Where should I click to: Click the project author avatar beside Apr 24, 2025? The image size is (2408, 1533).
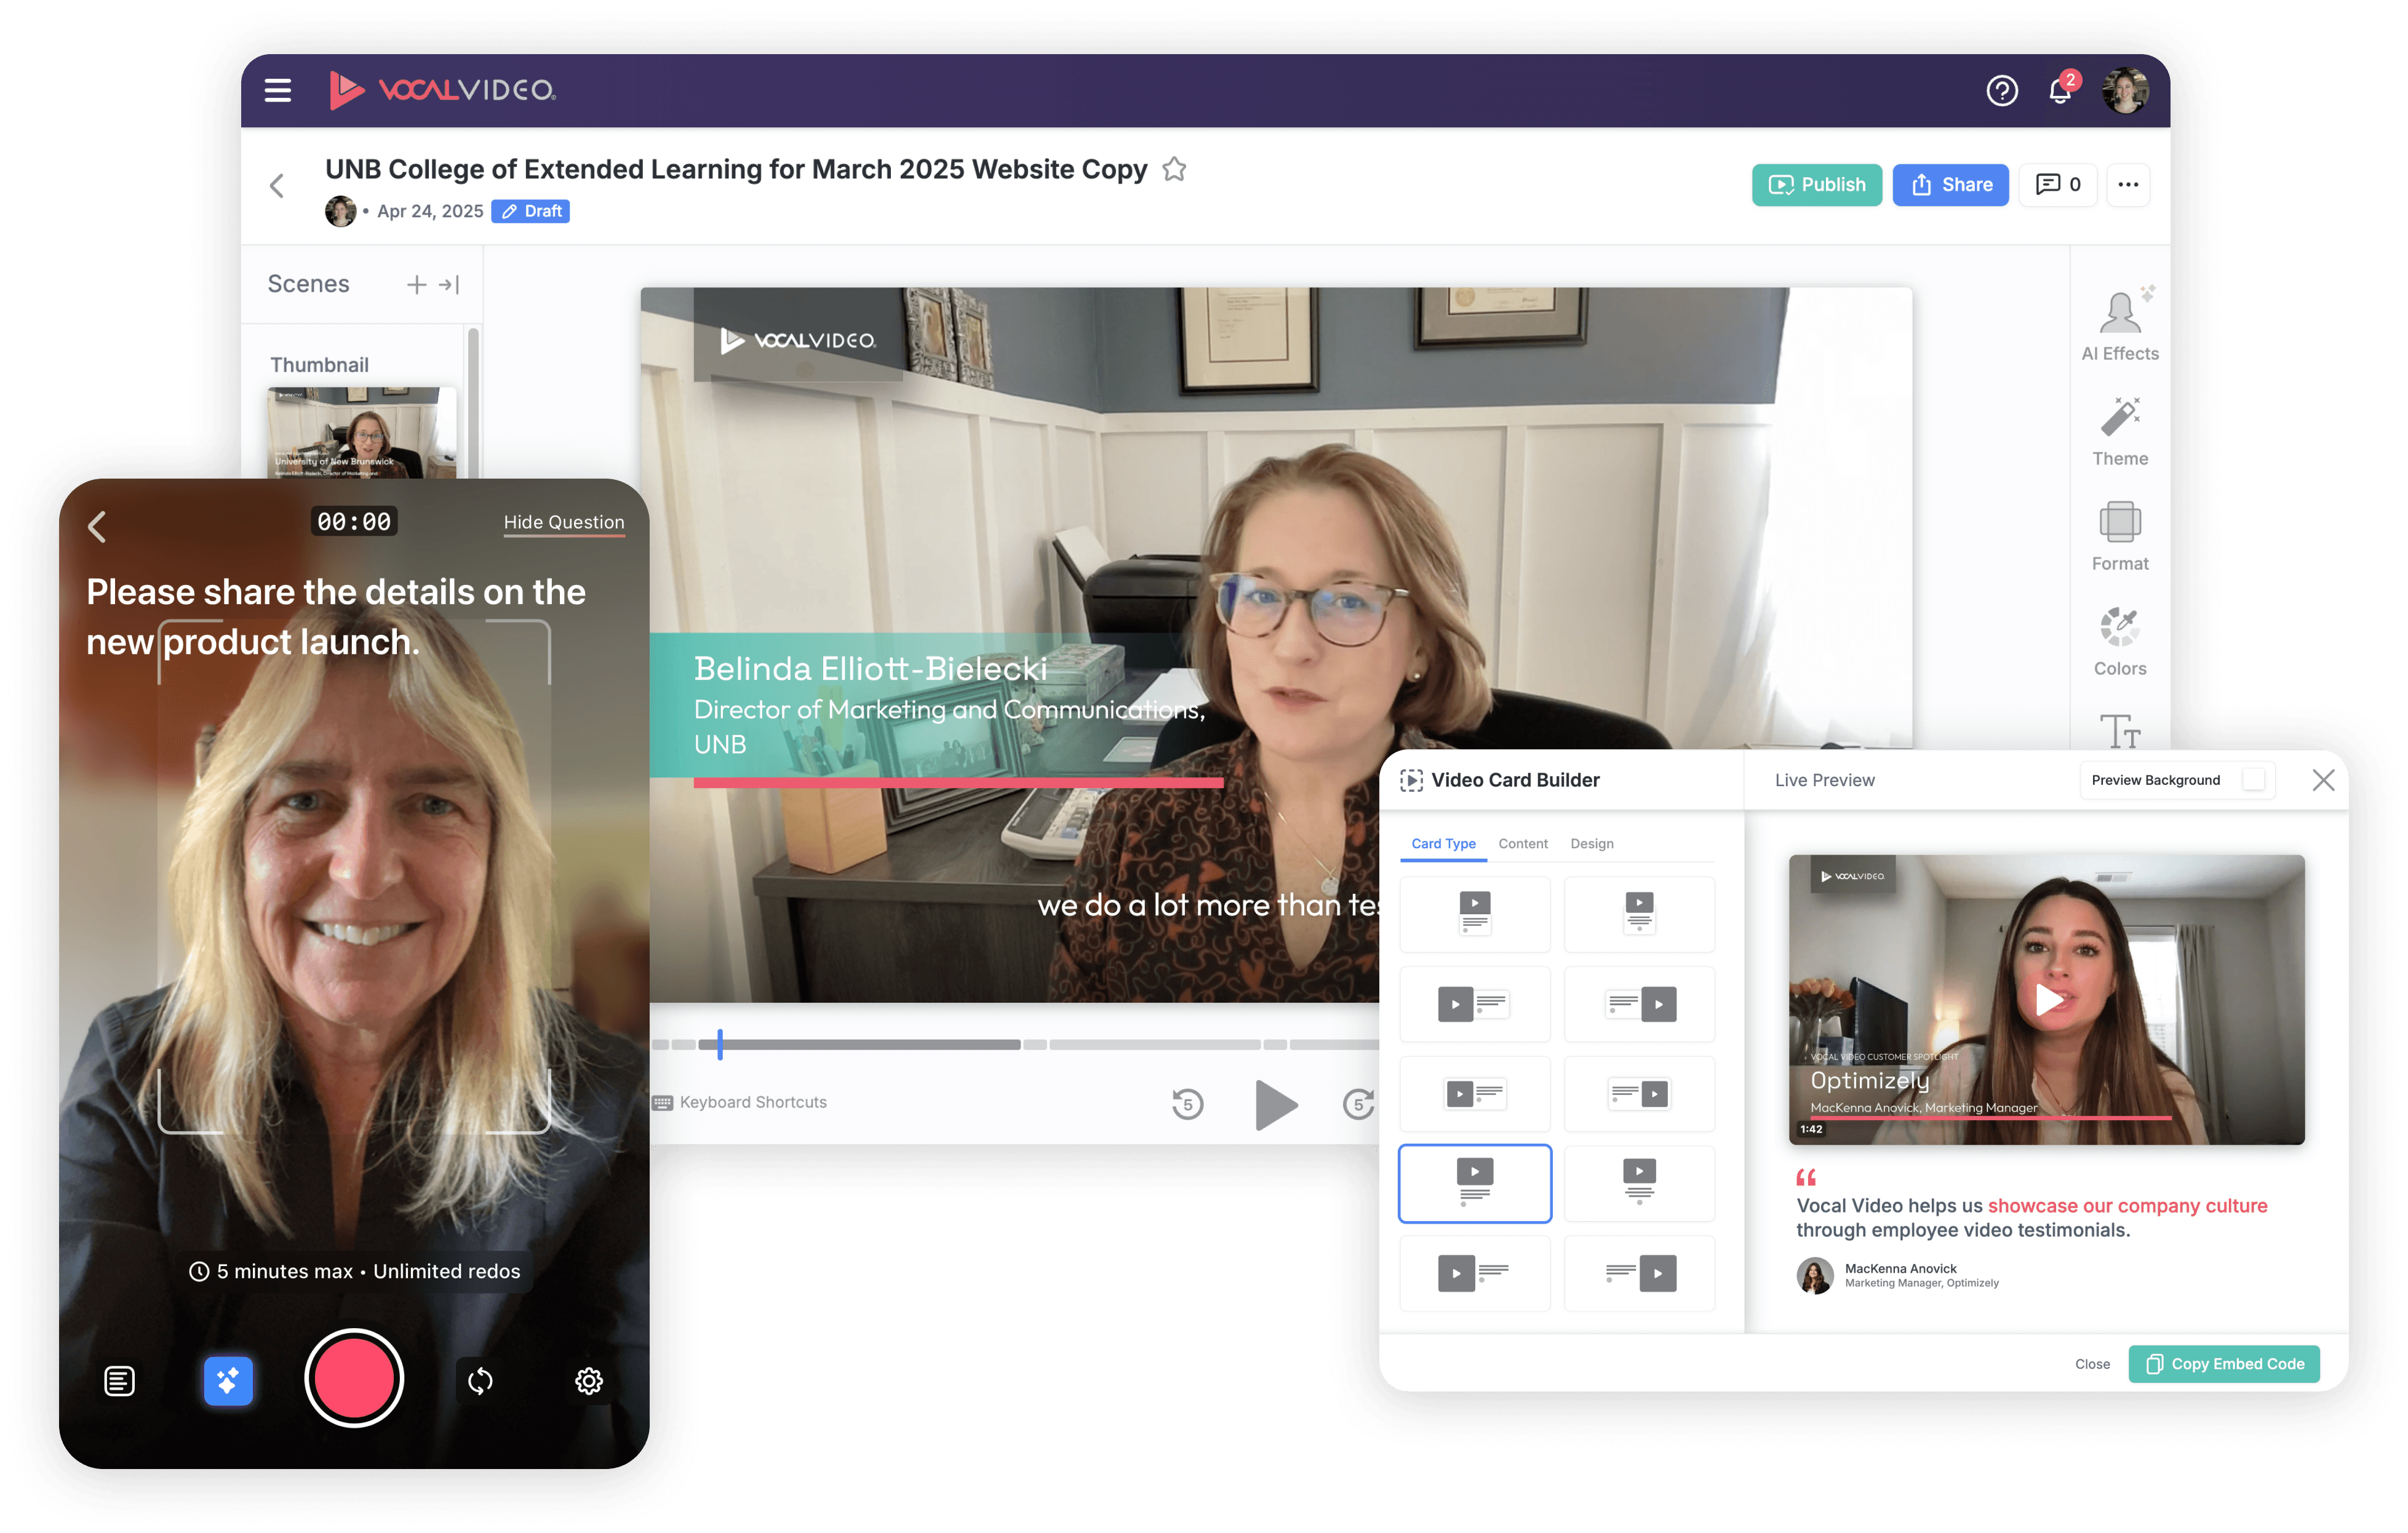click(x=340, y=211)
